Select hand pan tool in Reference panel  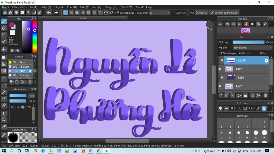(x=264, y=108)
